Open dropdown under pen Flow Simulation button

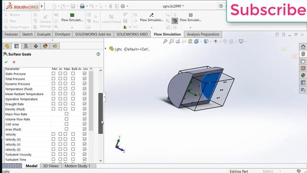[x=152, y=27]
